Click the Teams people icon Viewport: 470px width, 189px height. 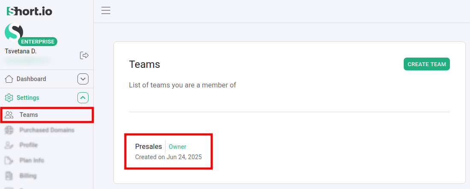pyautogui.click(x=9, y=115)
